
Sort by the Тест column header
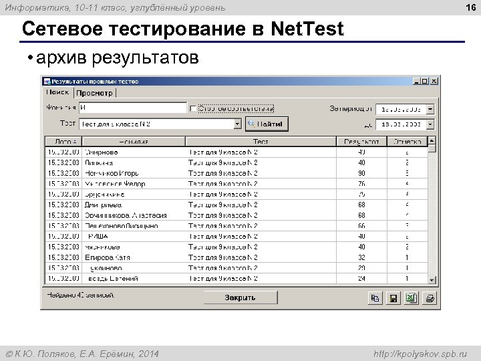pyautogui.click(x=261, y=142)
